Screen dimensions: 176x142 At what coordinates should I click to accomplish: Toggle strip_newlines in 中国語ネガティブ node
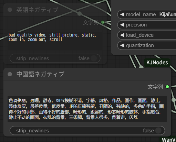(x=87, y=131)
